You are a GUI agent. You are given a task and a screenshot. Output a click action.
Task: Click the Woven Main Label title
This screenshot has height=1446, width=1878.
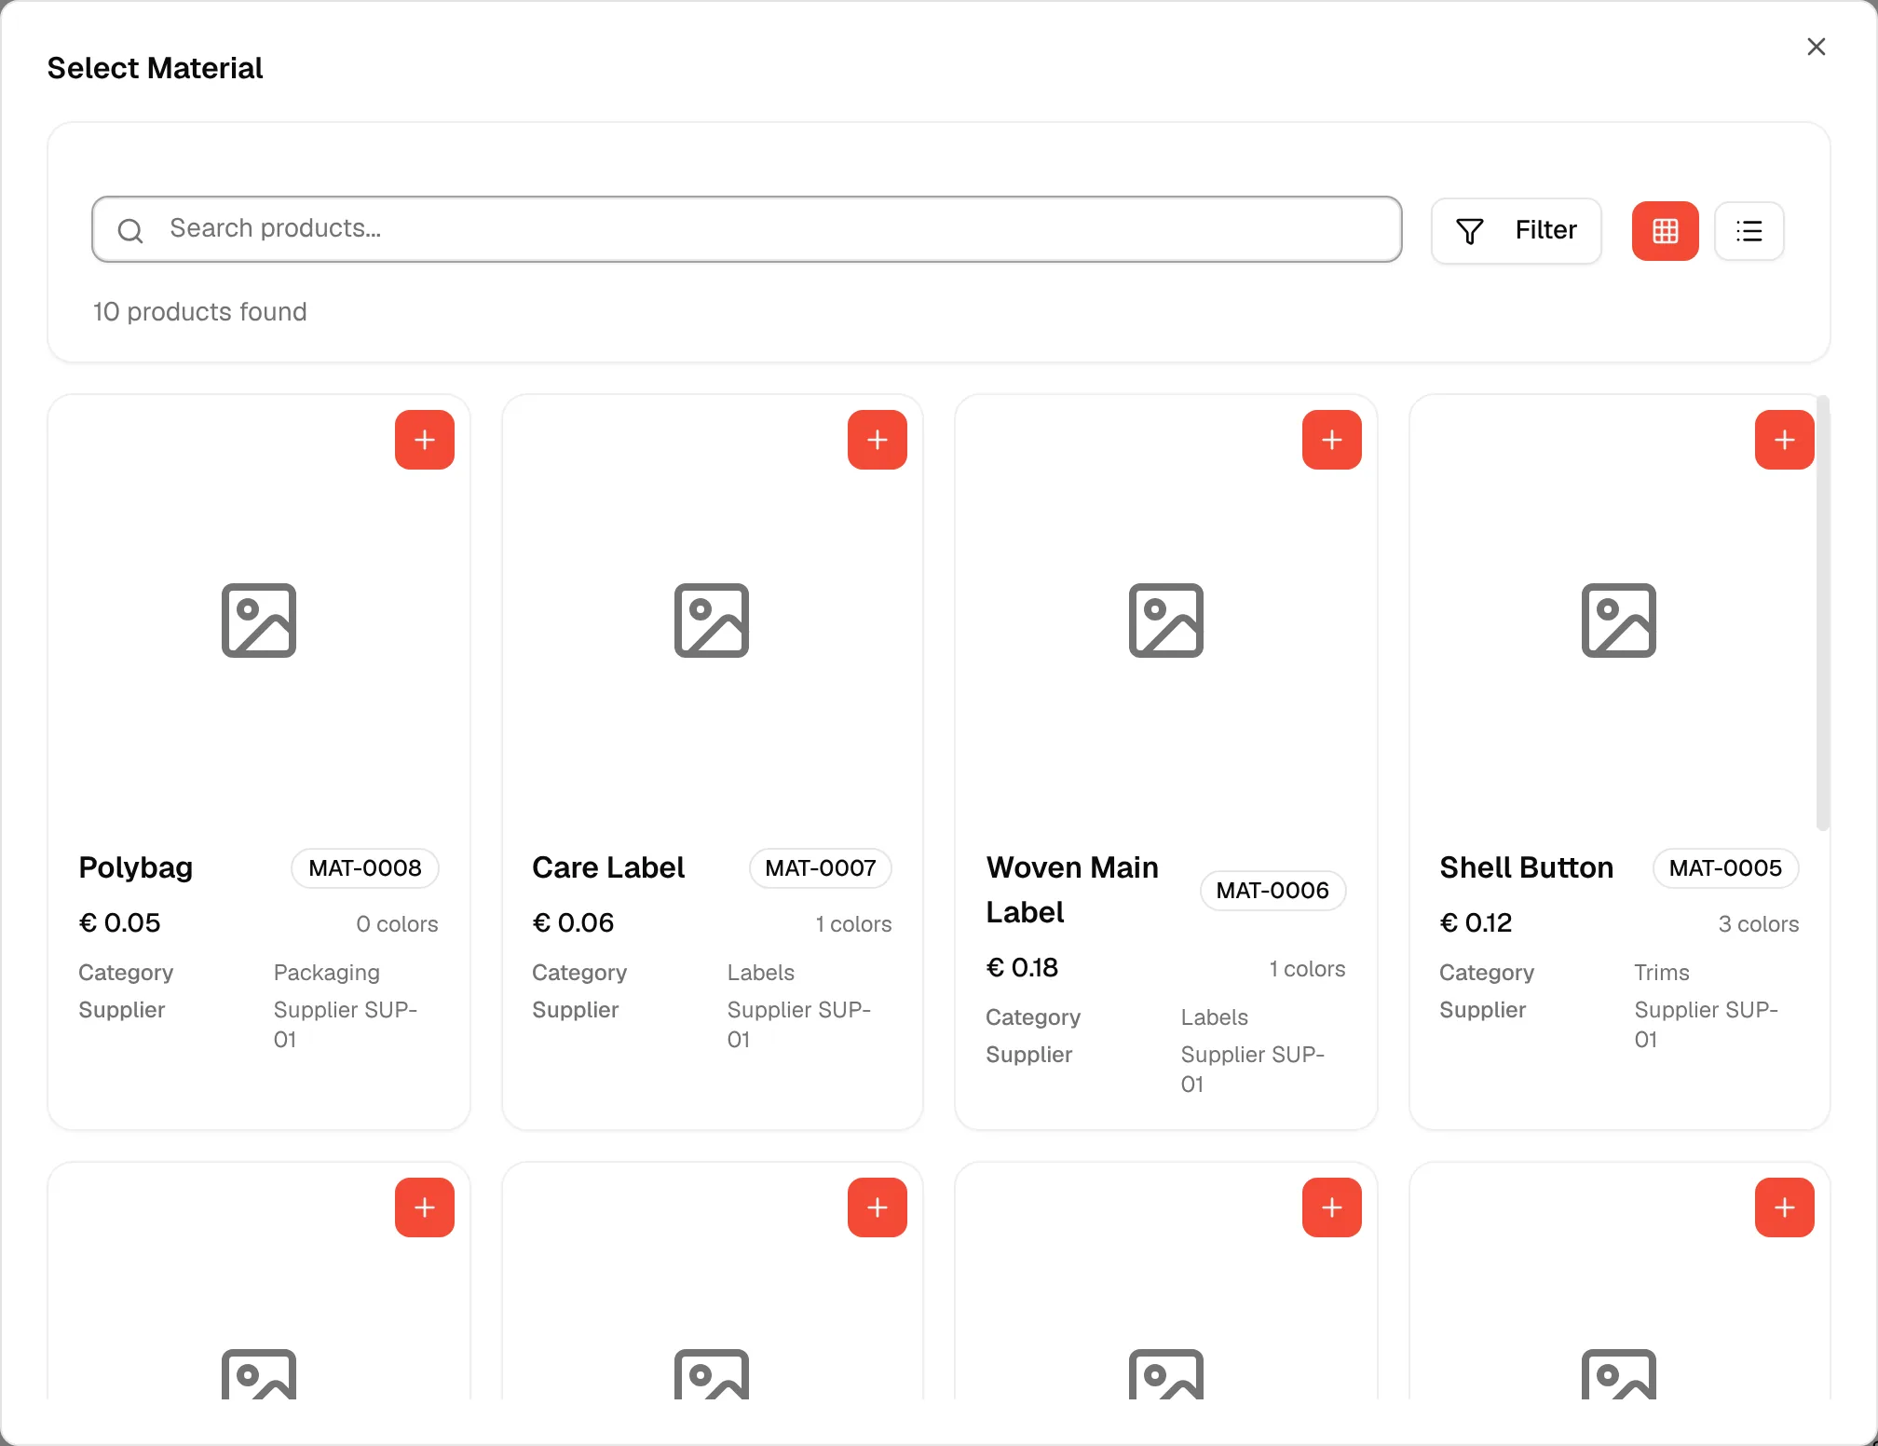[1072, 890]
